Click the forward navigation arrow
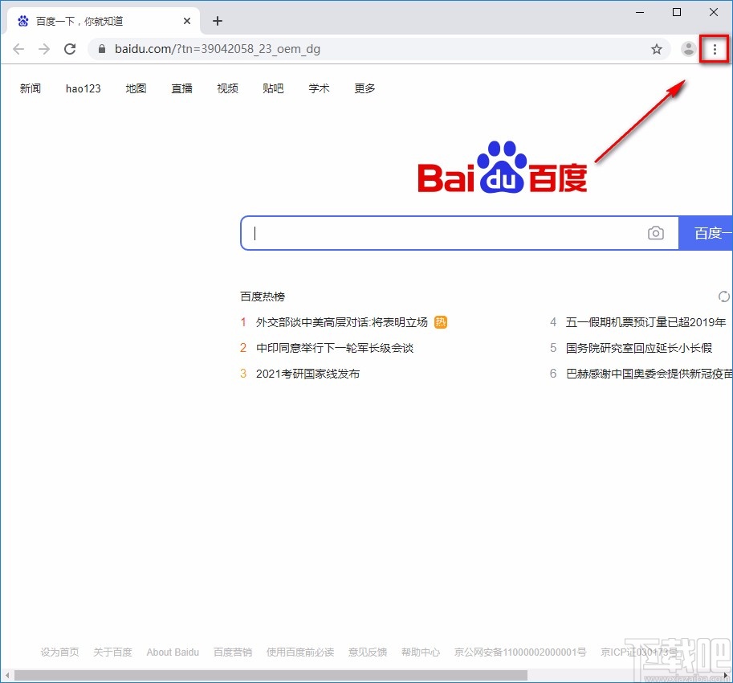This screenshot has width=733, height=683. click(x=44, y=48)
